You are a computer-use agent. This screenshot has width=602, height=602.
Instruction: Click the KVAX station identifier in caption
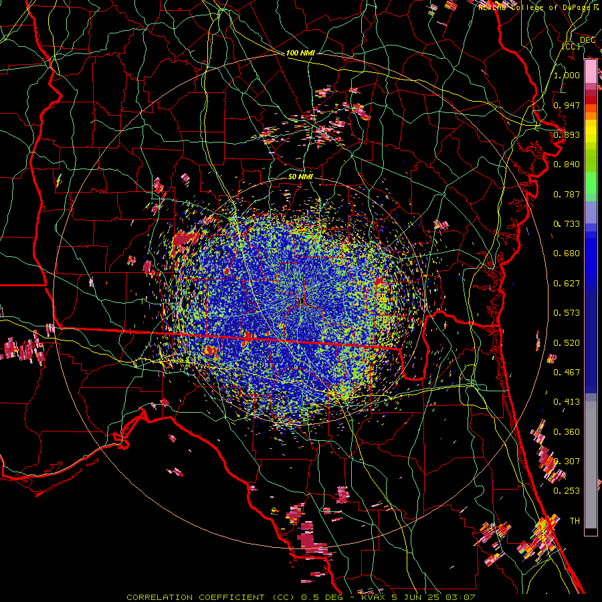(x=375, y=597)
